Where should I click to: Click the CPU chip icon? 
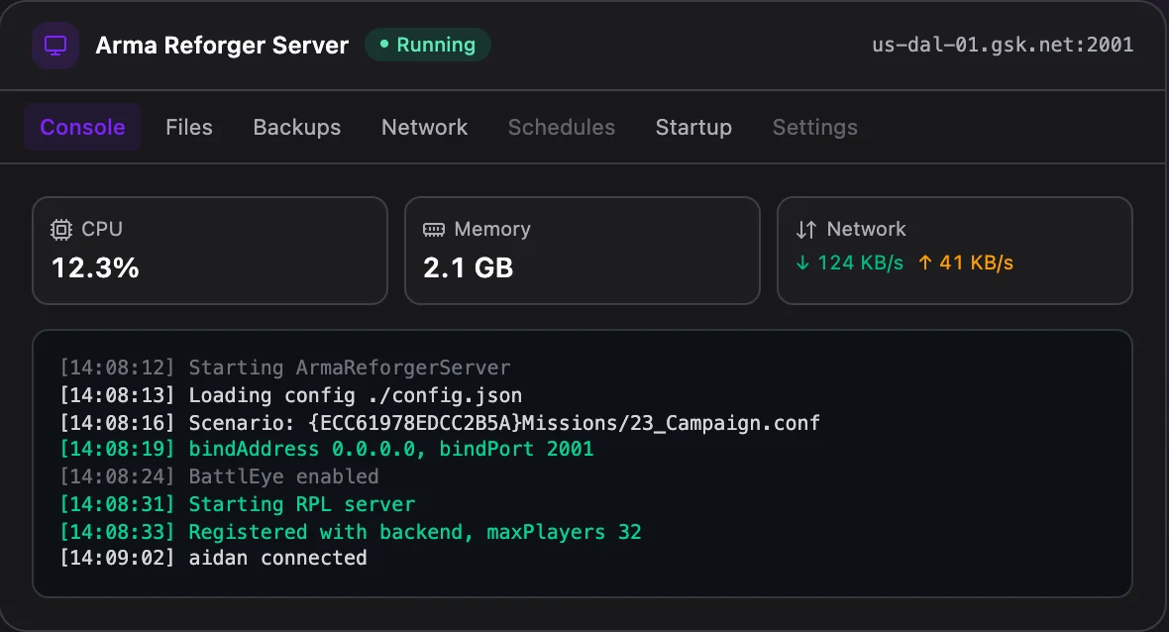click(x=61, y=230)
